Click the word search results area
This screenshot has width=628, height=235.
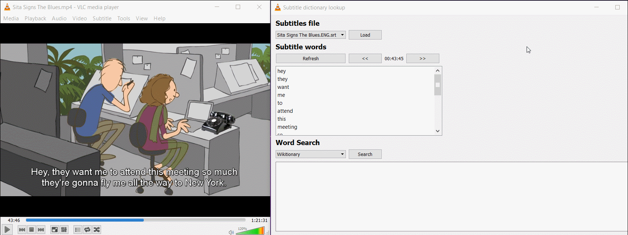coord(452,197)
